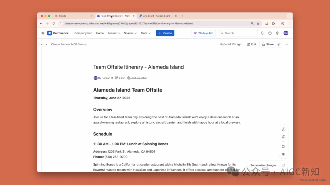Expand the Spaces dropdown
Screen dimensions: 330x185
130,33
